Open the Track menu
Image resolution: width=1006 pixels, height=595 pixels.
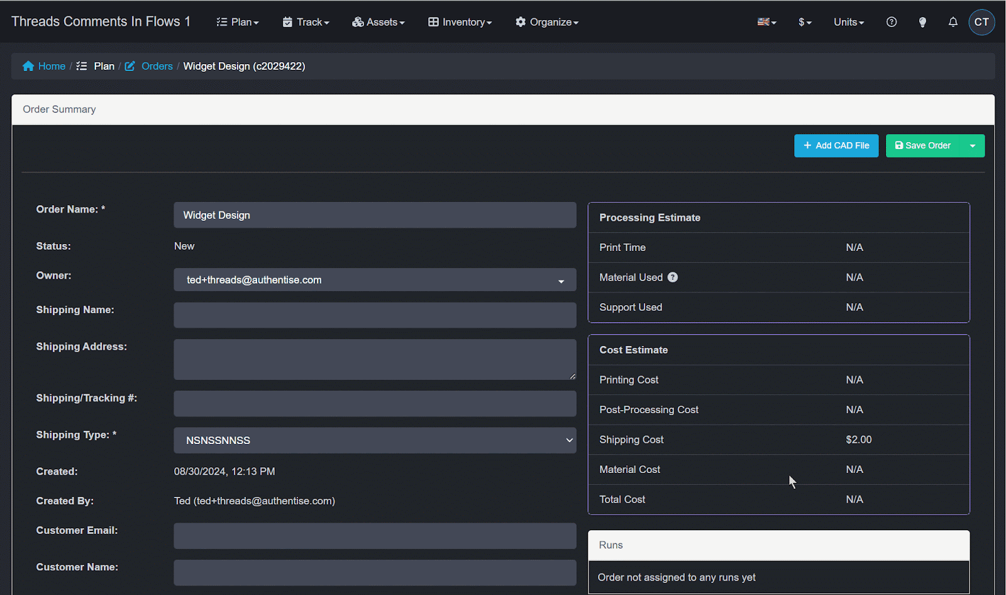[306, 22]
